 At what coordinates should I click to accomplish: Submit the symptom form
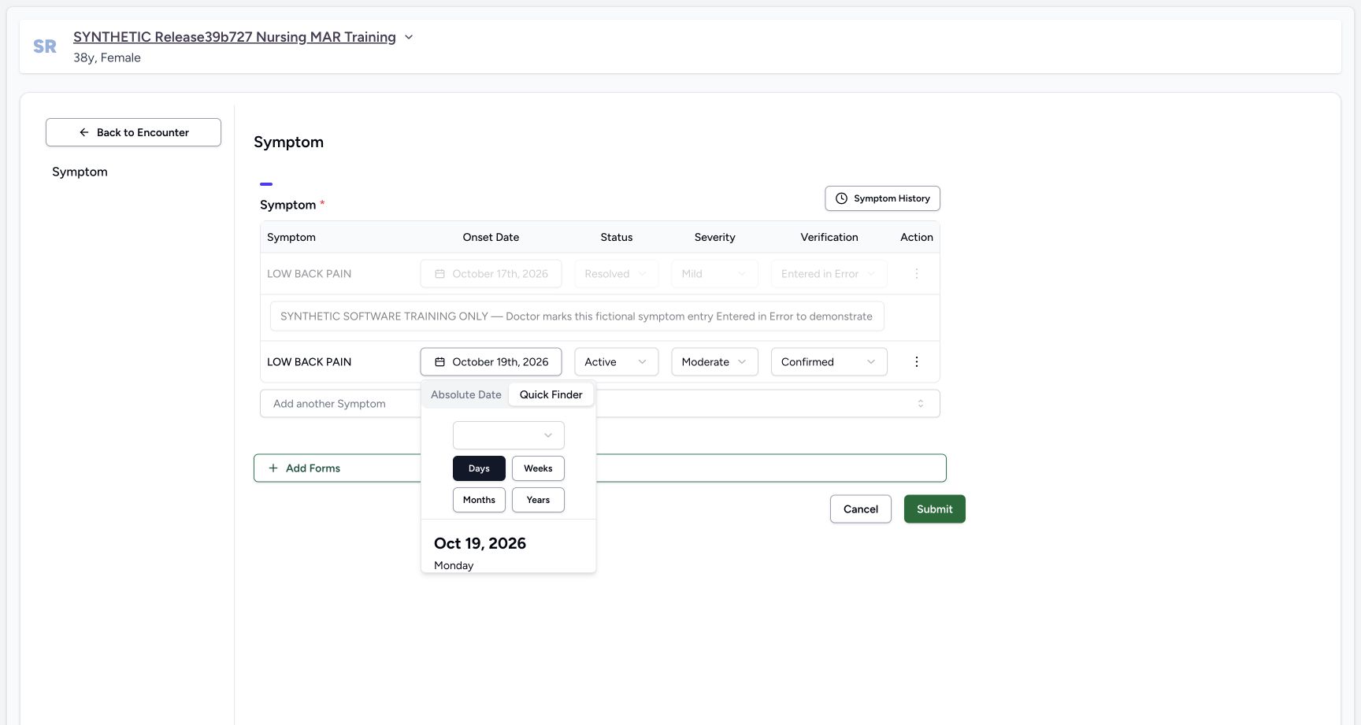pos(934,509)
